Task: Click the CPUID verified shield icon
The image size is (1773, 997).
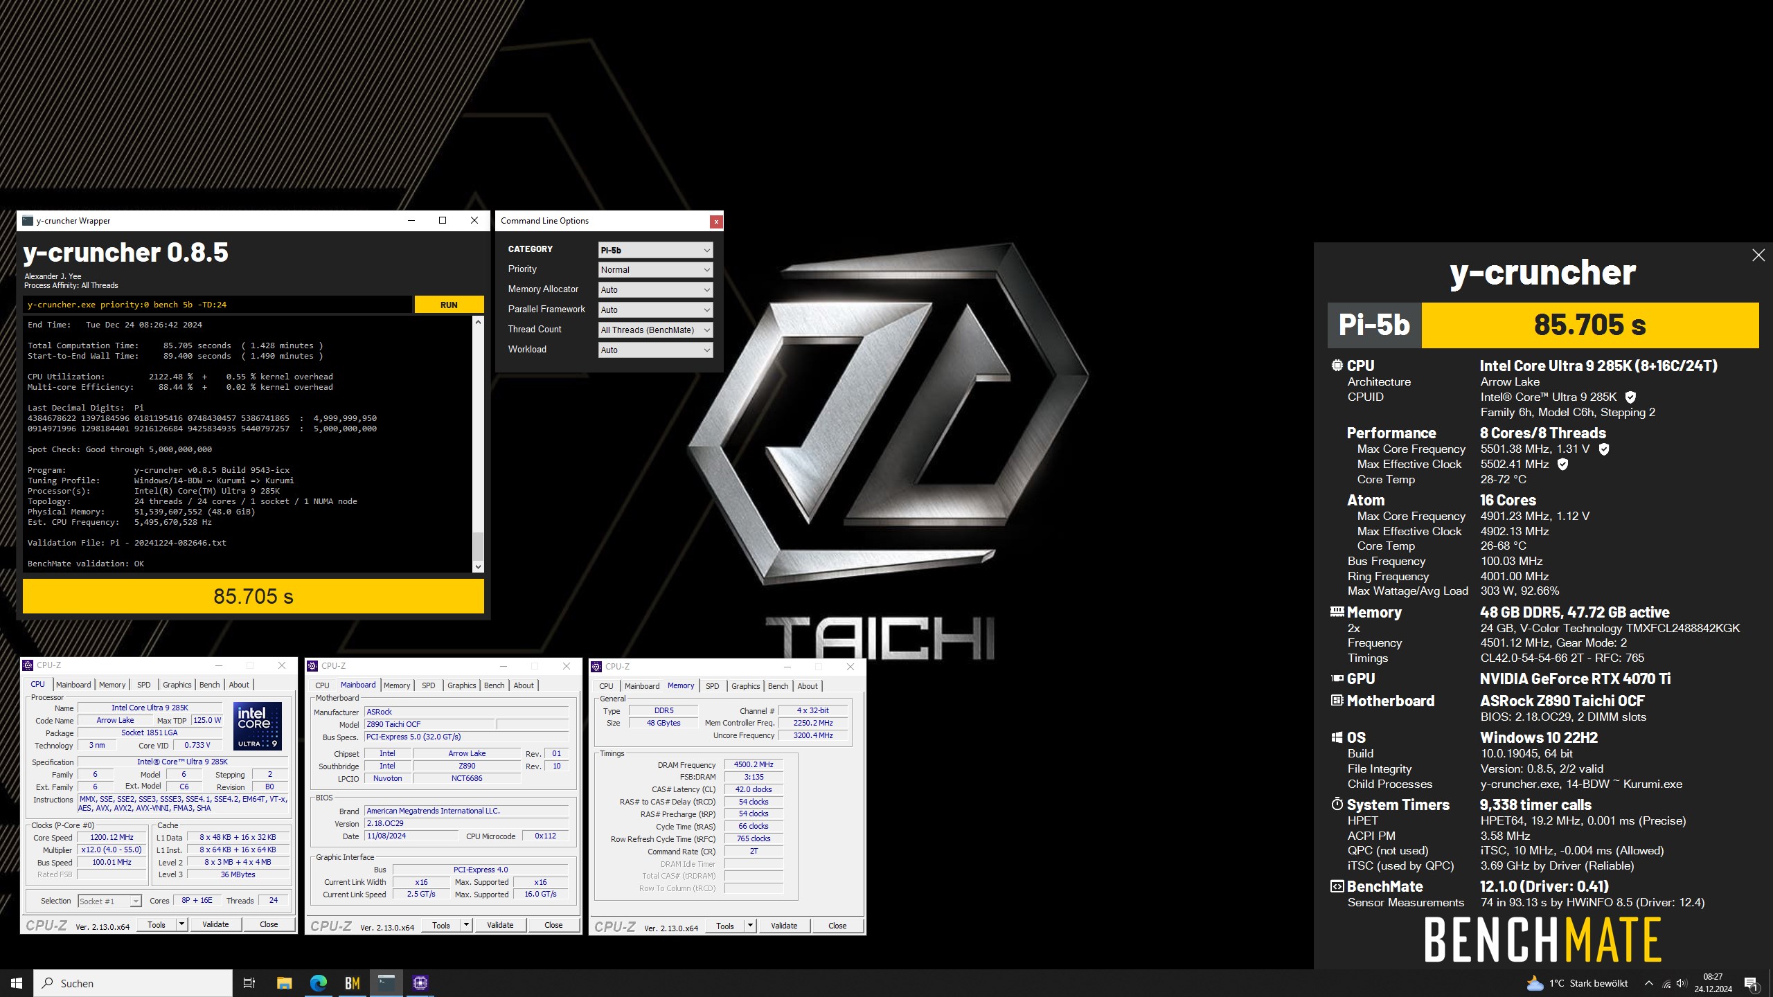Action: [1630, 397]
